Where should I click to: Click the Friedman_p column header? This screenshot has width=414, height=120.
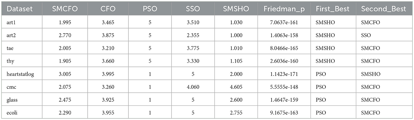click(283, 9)
